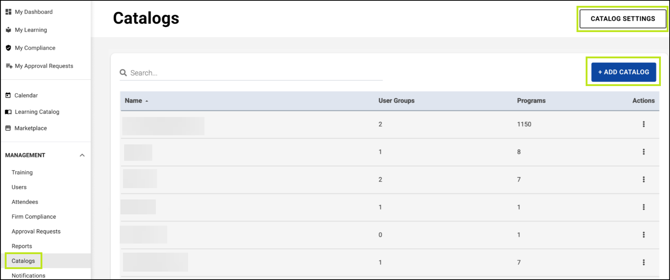Image resolution: width=670 pixels, height=280 pixels.
Task: Click the My Dashboard grid icon
Action: coord(8,12)
